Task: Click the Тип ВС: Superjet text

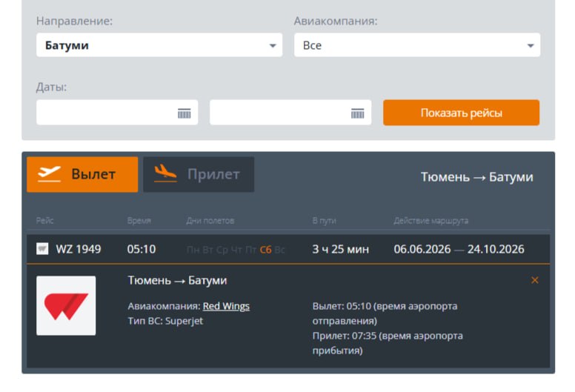Action: tap(165, 321)
